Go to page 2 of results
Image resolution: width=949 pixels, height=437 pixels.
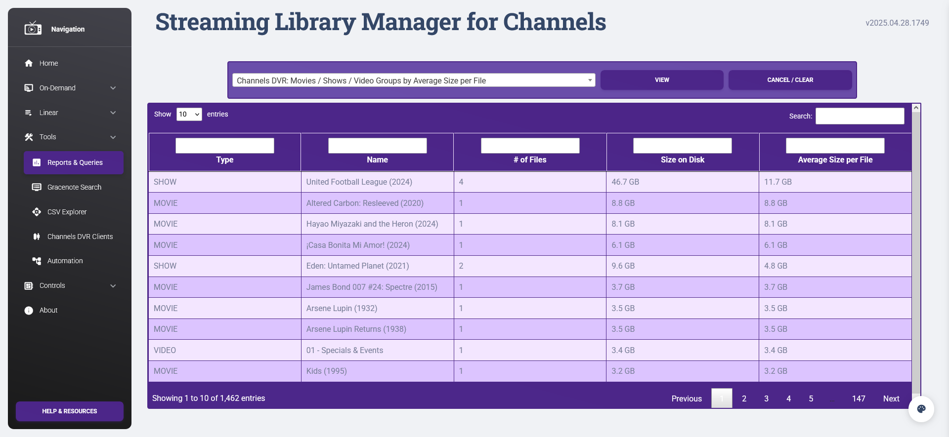[x=744, y=398]
